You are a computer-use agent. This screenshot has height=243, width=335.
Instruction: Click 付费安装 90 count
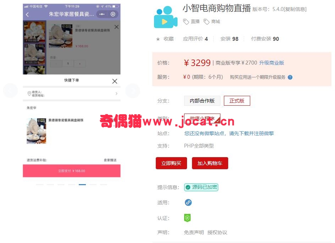pyautogui.click(x=265, y=39)
